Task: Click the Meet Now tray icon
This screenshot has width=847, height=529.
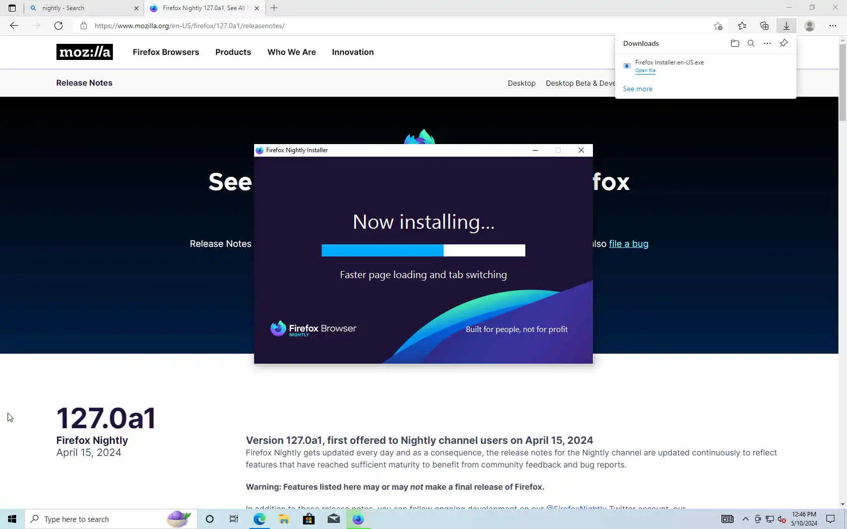Action: pyautogui.click(x=758, y=519)
